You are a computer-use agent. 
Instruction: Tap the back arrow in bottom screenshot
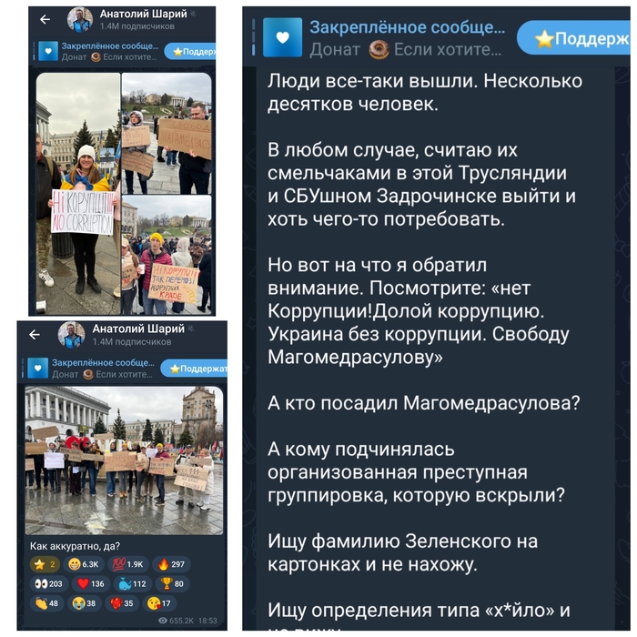(x=35, y=334)
